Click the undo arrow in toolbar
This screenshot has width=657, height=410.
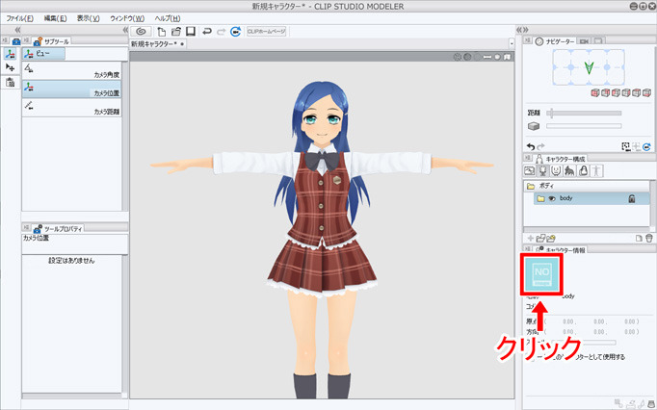tap(206, 32)
